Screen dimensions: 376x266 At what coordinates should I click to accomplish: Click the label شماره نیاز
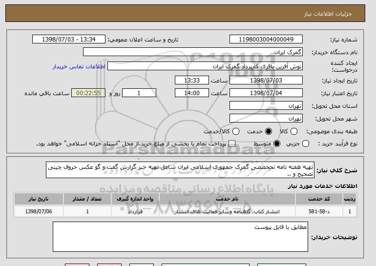pos(344,40)
